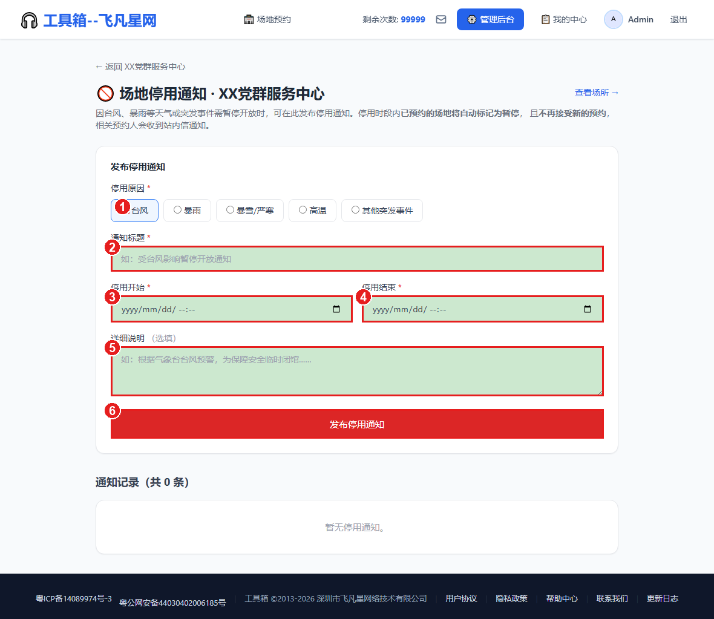The image size is (714, 619).
Task: Focus the 通知标题 input field
Action: (x=357, y=259)
